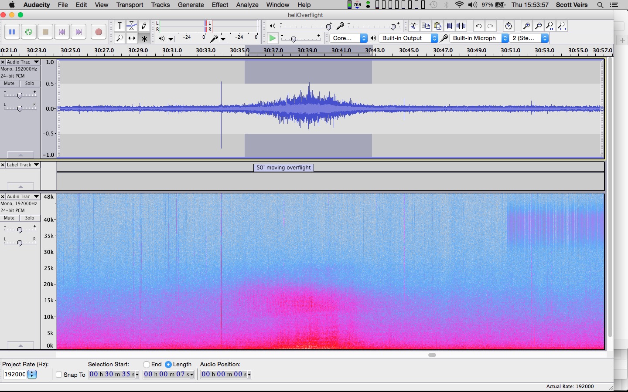The width and height of the screenshot is (628, 392).
Task: Click the Fit Project zoom icon
Action: point(562,26)
